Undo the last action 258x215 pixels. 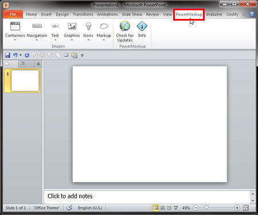pyautogui.click(x=15, y=55)
